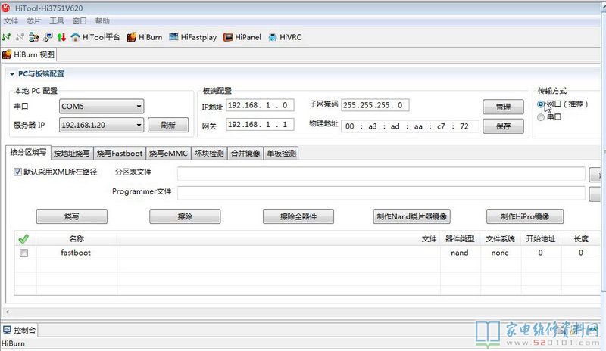606x351 pixels.
Task: Click the green connect icon in toolbar
Action: point(7,36)
